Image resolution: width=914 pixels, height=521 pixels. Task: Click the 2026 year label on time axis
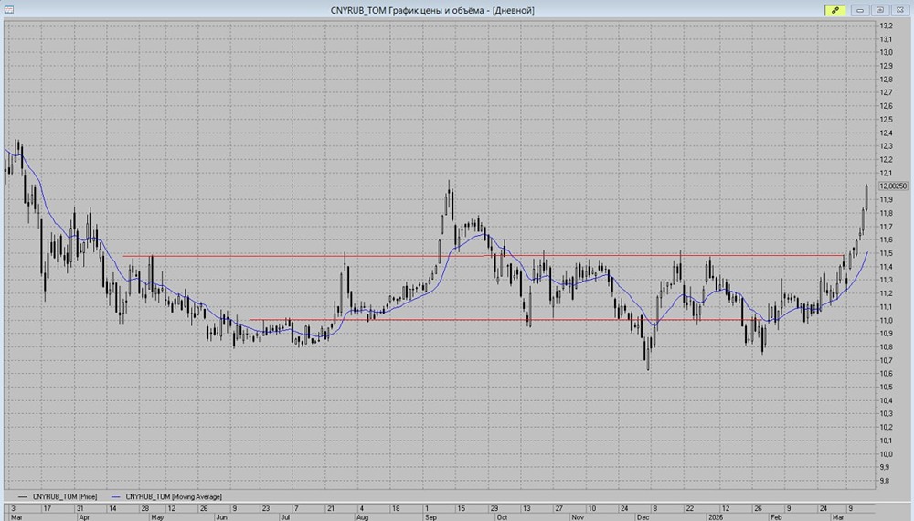tap(717, 516)
